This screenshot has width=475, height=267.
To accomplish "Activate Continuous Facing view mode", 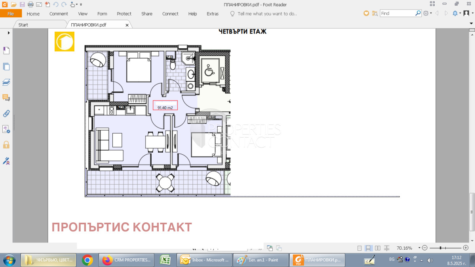I will (387, 248).
